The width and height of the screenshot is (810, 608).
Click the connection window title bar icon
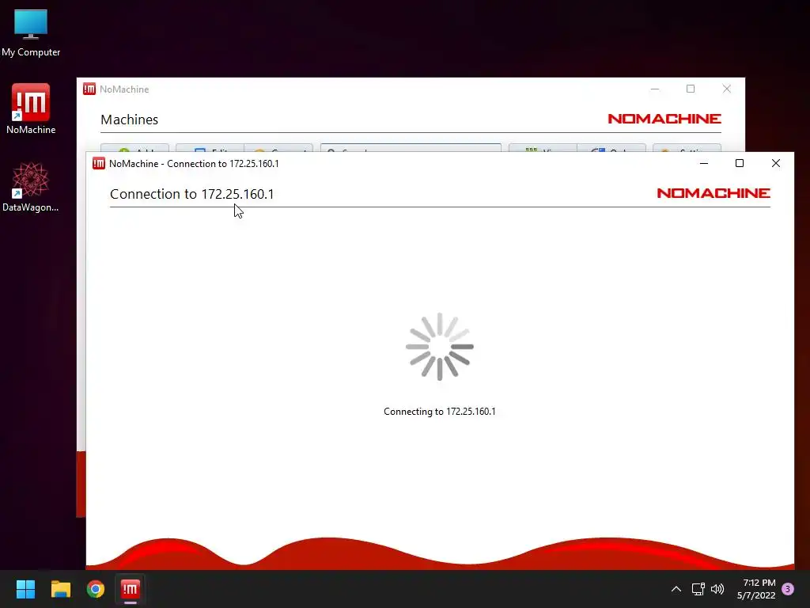99,163
